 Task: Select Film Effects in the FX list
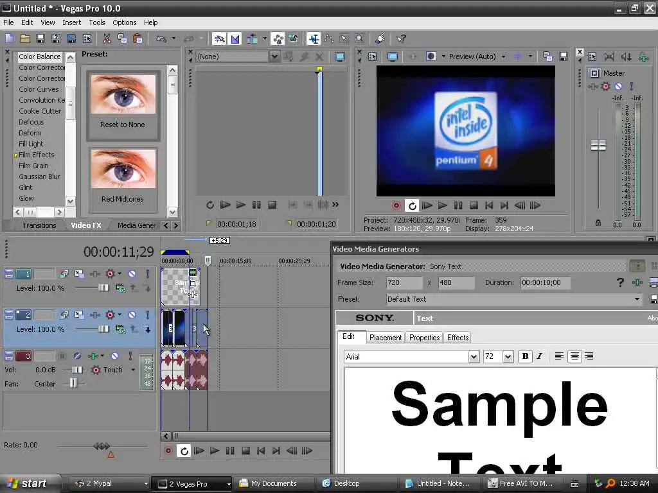[37, 155]
